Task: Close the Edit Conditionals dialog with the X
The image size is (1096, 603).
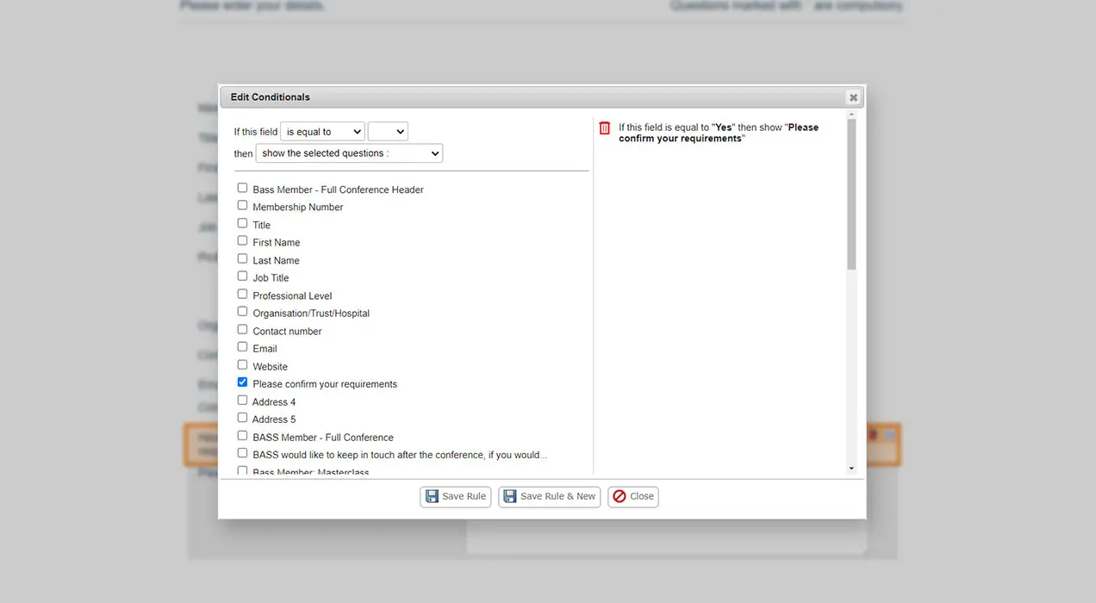Action: [x=852, y=96]
